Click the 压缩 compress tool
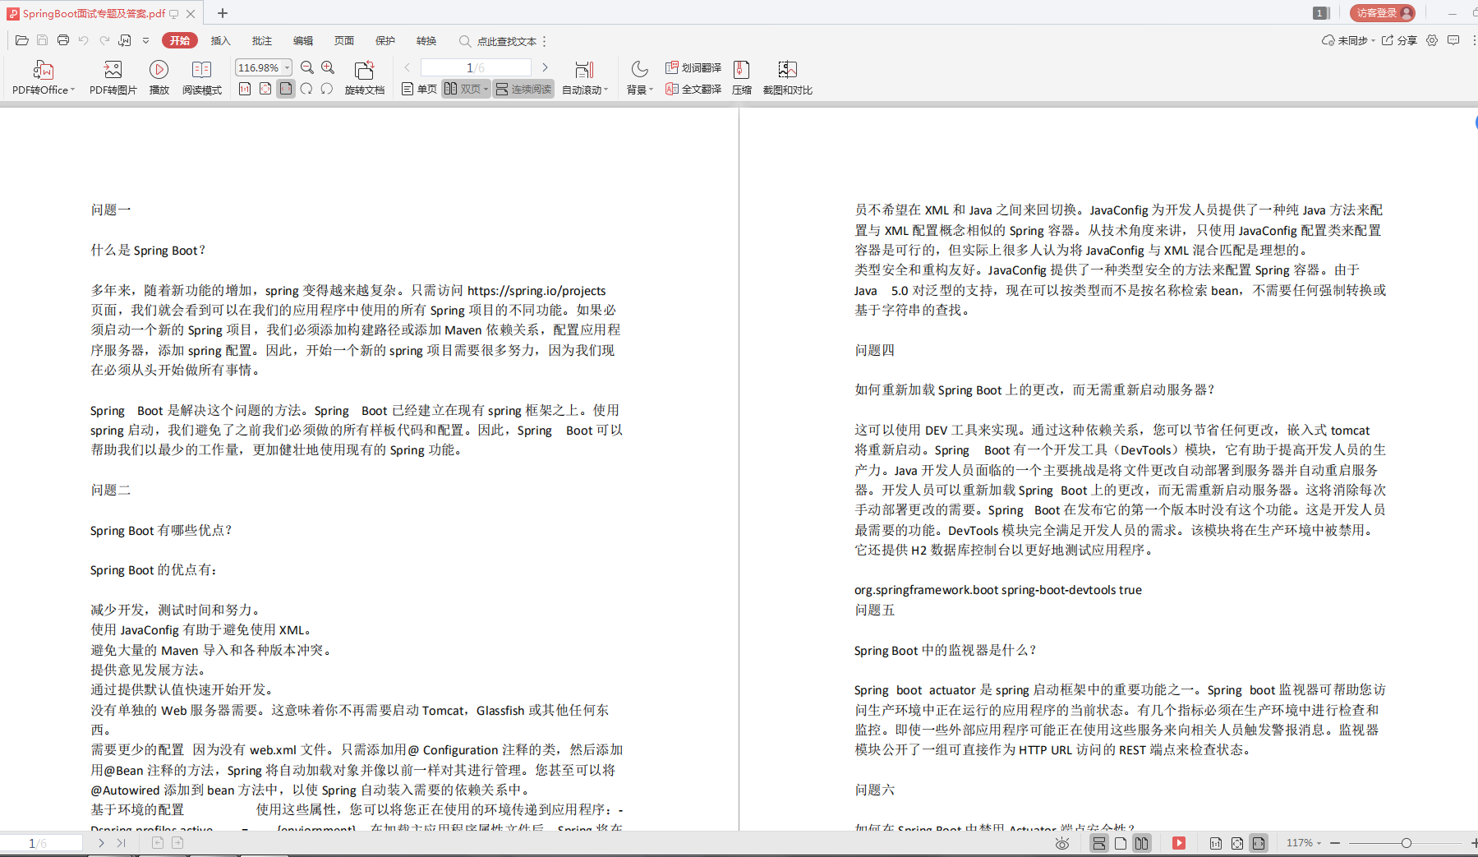1478x857 pixels. click(x=742, y=77)
